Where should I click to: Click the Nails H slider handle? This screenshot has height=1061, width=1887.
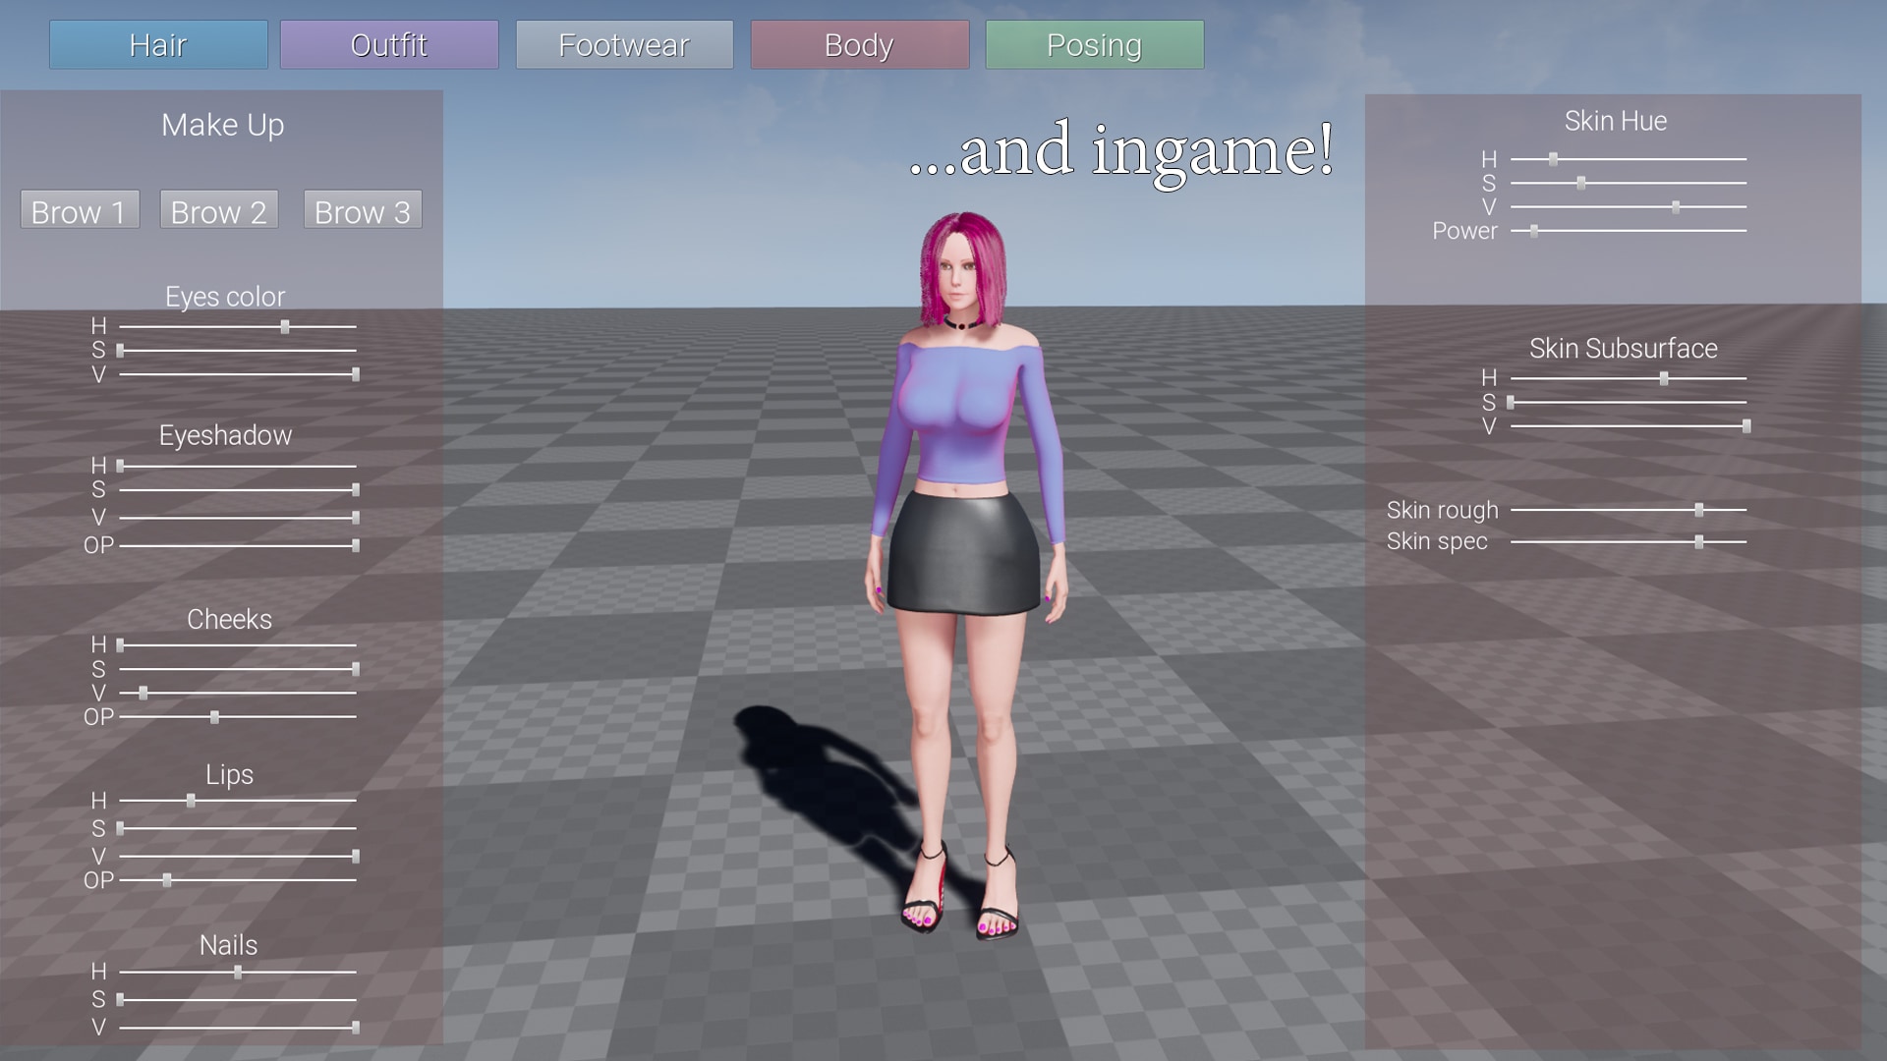tap(238, 972)
